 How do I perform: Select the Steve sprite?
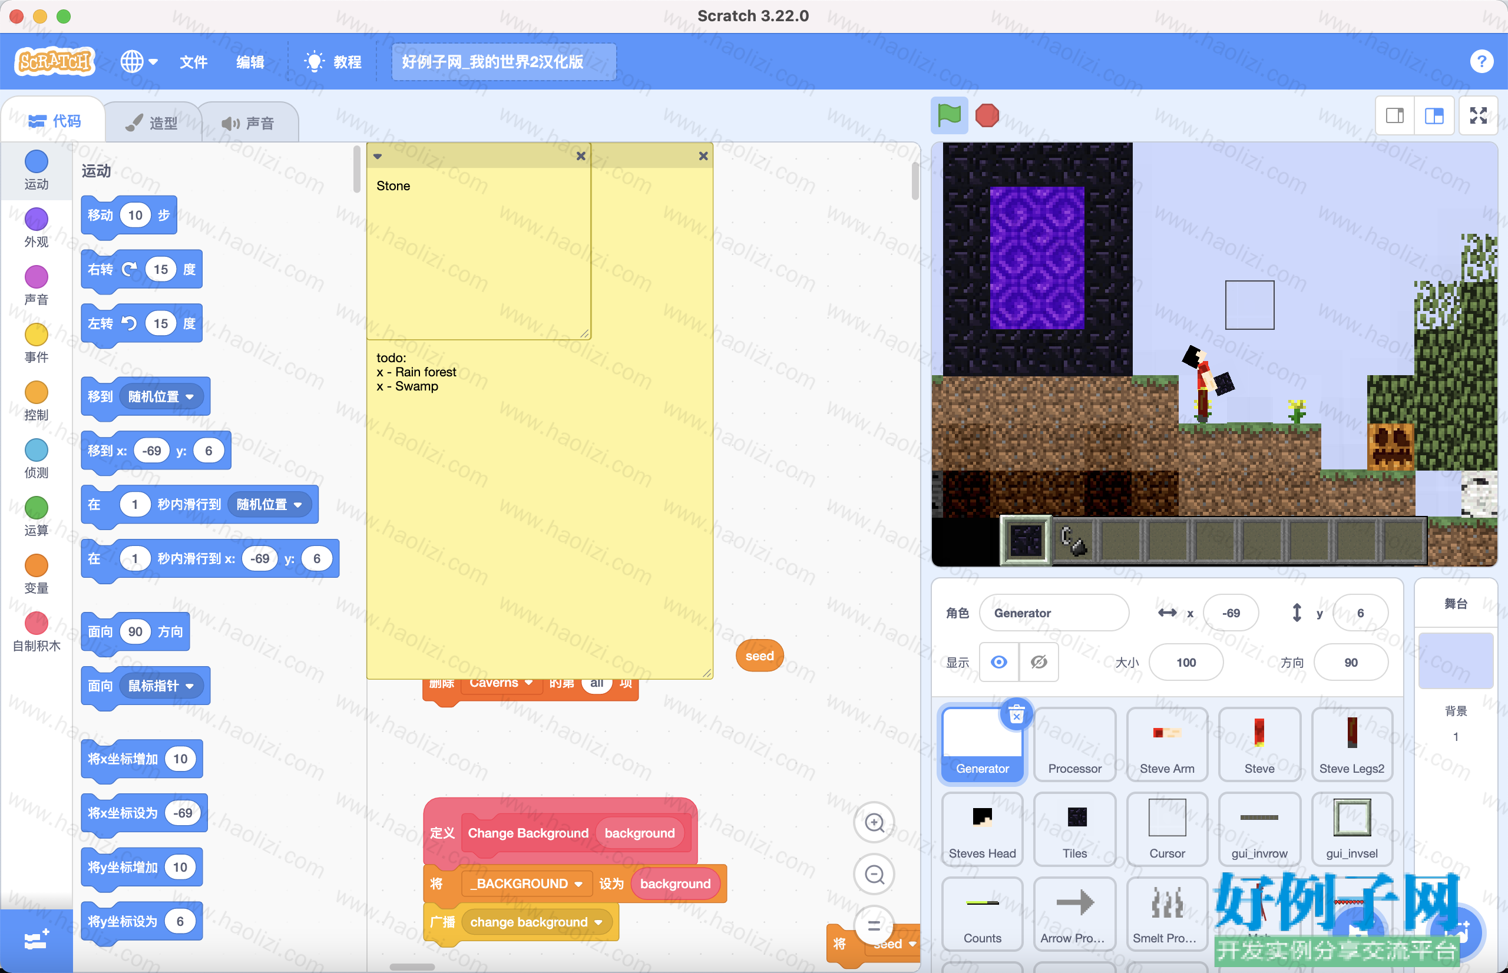pyautogui.click(x=1259, y=744)
